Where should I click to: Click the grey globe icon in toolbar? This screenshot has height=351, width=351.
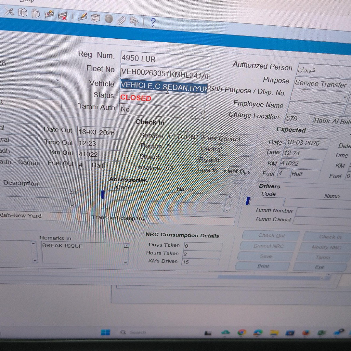click(x=109, y=19)
